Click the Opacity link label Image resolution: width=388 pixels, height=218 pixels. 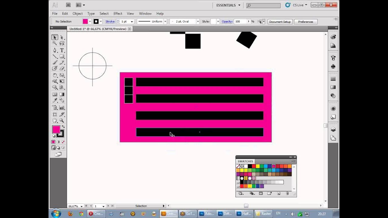click(227, 21)
